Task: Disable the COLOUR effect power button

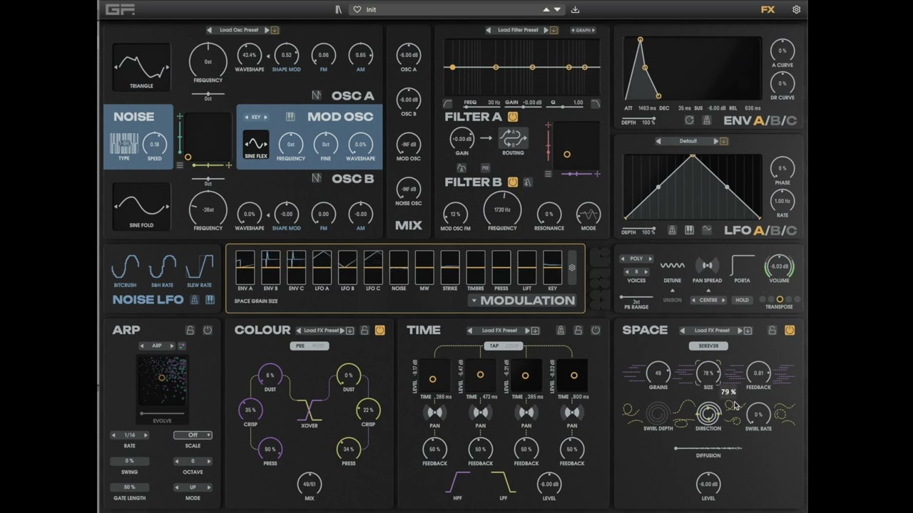Action: pos(380,331)
